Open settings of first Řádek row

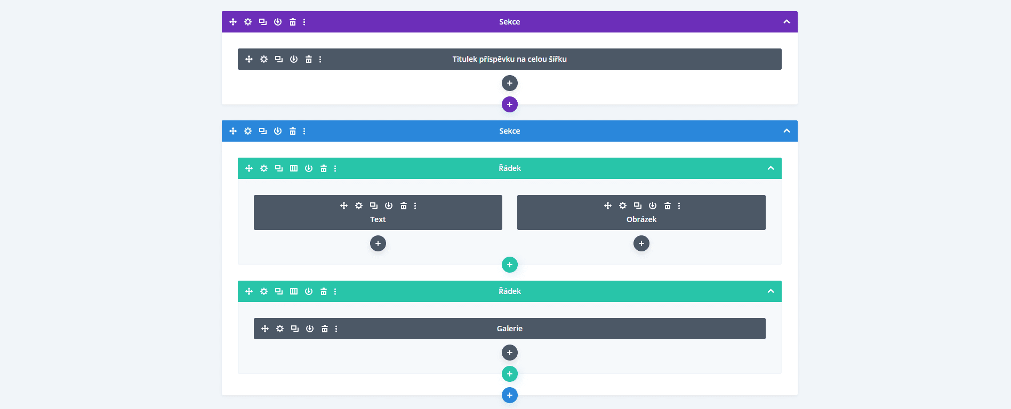pyautogui.click(x=264, y=168)
